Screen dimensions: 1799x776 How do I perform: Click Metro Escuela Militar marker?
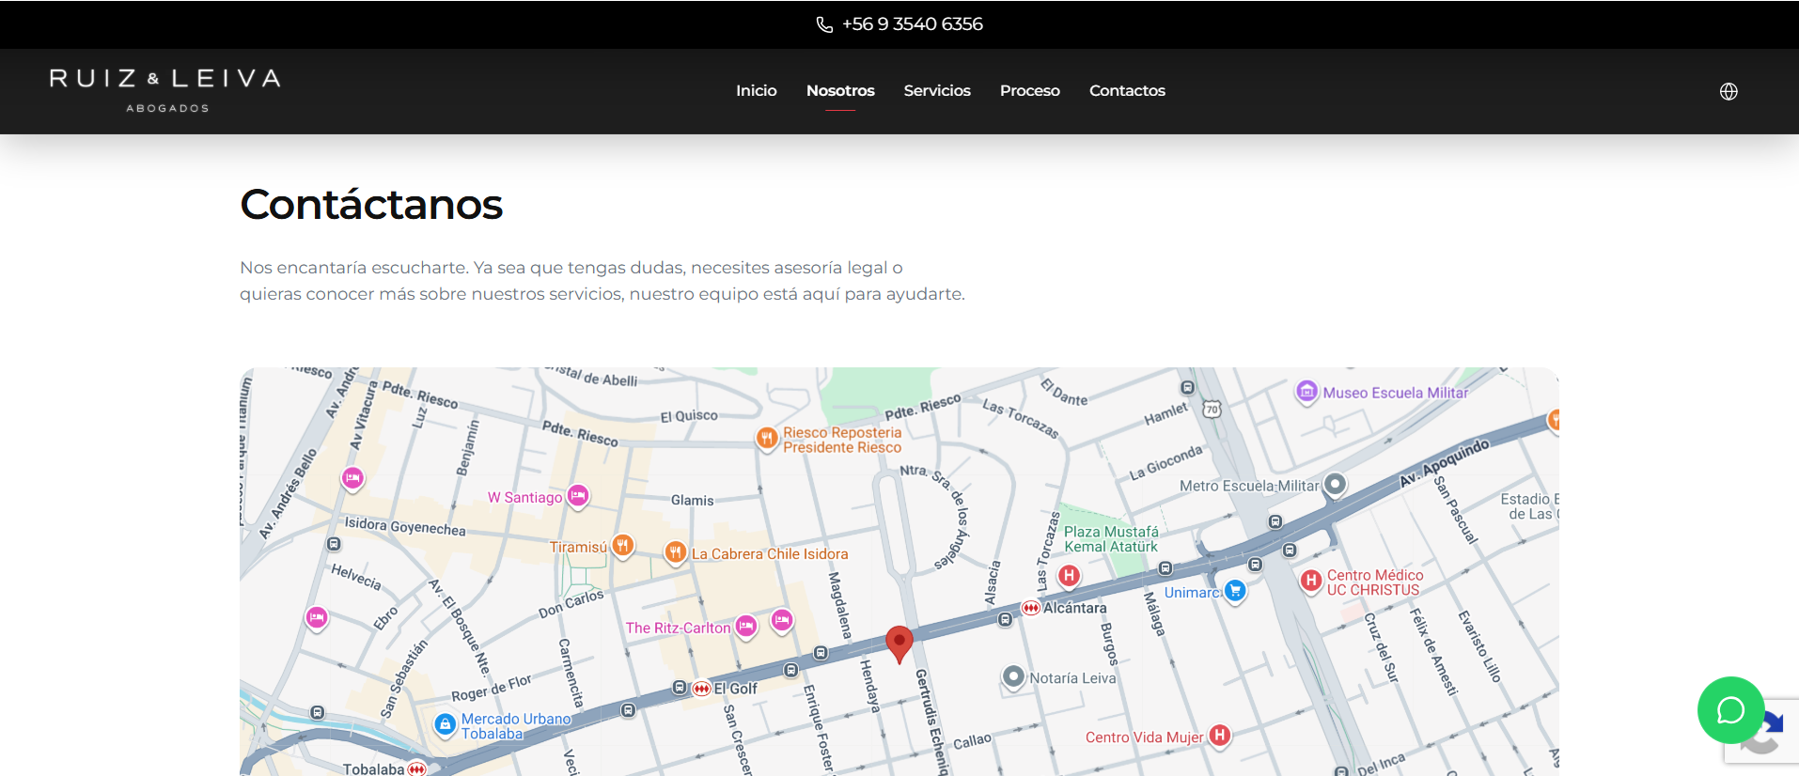tap(1335, 485)
